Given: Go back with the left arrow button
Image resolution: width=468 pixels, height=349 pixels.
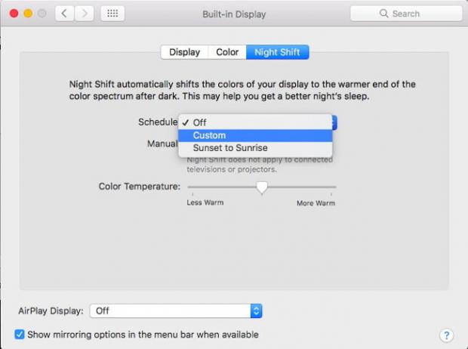Looking at the screenshot, I should pyautogui.click(x=63, y=14).
